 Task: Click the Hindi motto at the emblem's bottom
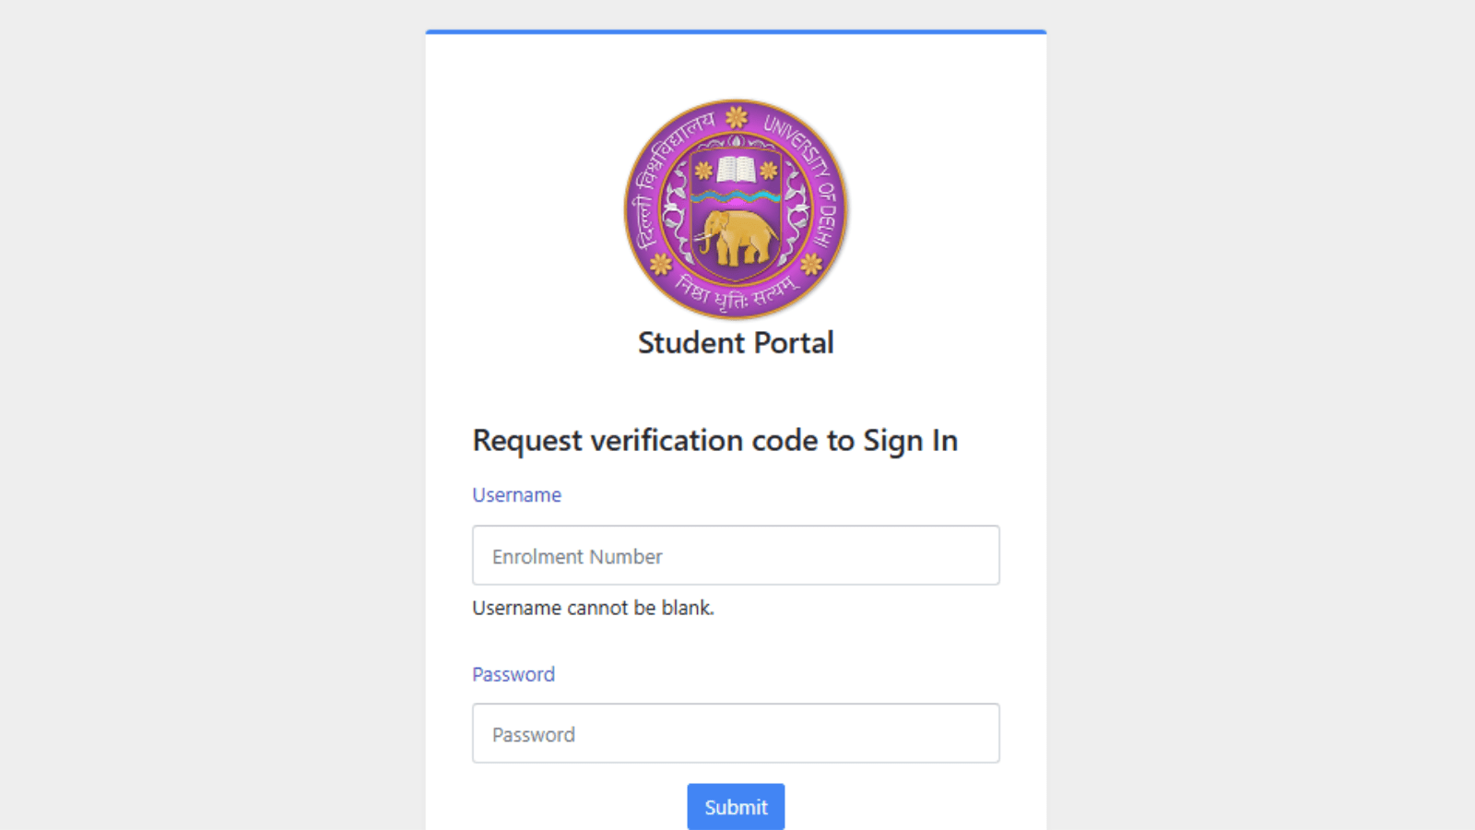735,293
